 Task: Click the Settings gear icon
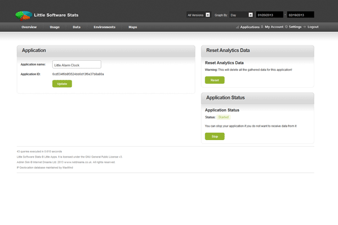[x=286, y=27]
